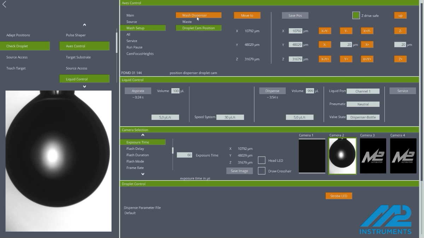Change the Speed System 30 µL/s value
Viewport: 424px width, 238px height.
coord(230,117)
